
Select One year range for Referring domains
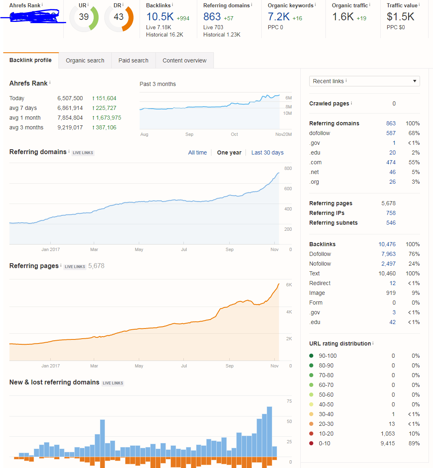(229, 152)
